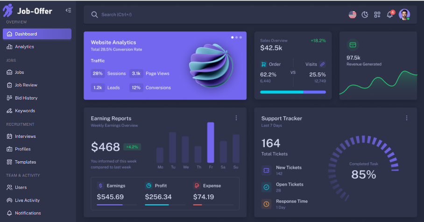Open notifications bell with 4 badge
The height and width of the screenshot is (222, 424).
390,14
